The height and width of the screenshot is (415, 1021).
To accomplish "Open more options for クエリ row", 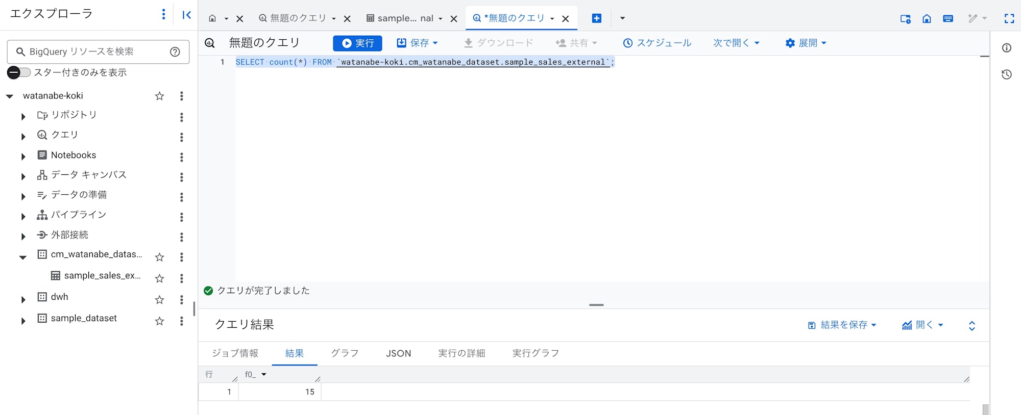I will point(181,137).
